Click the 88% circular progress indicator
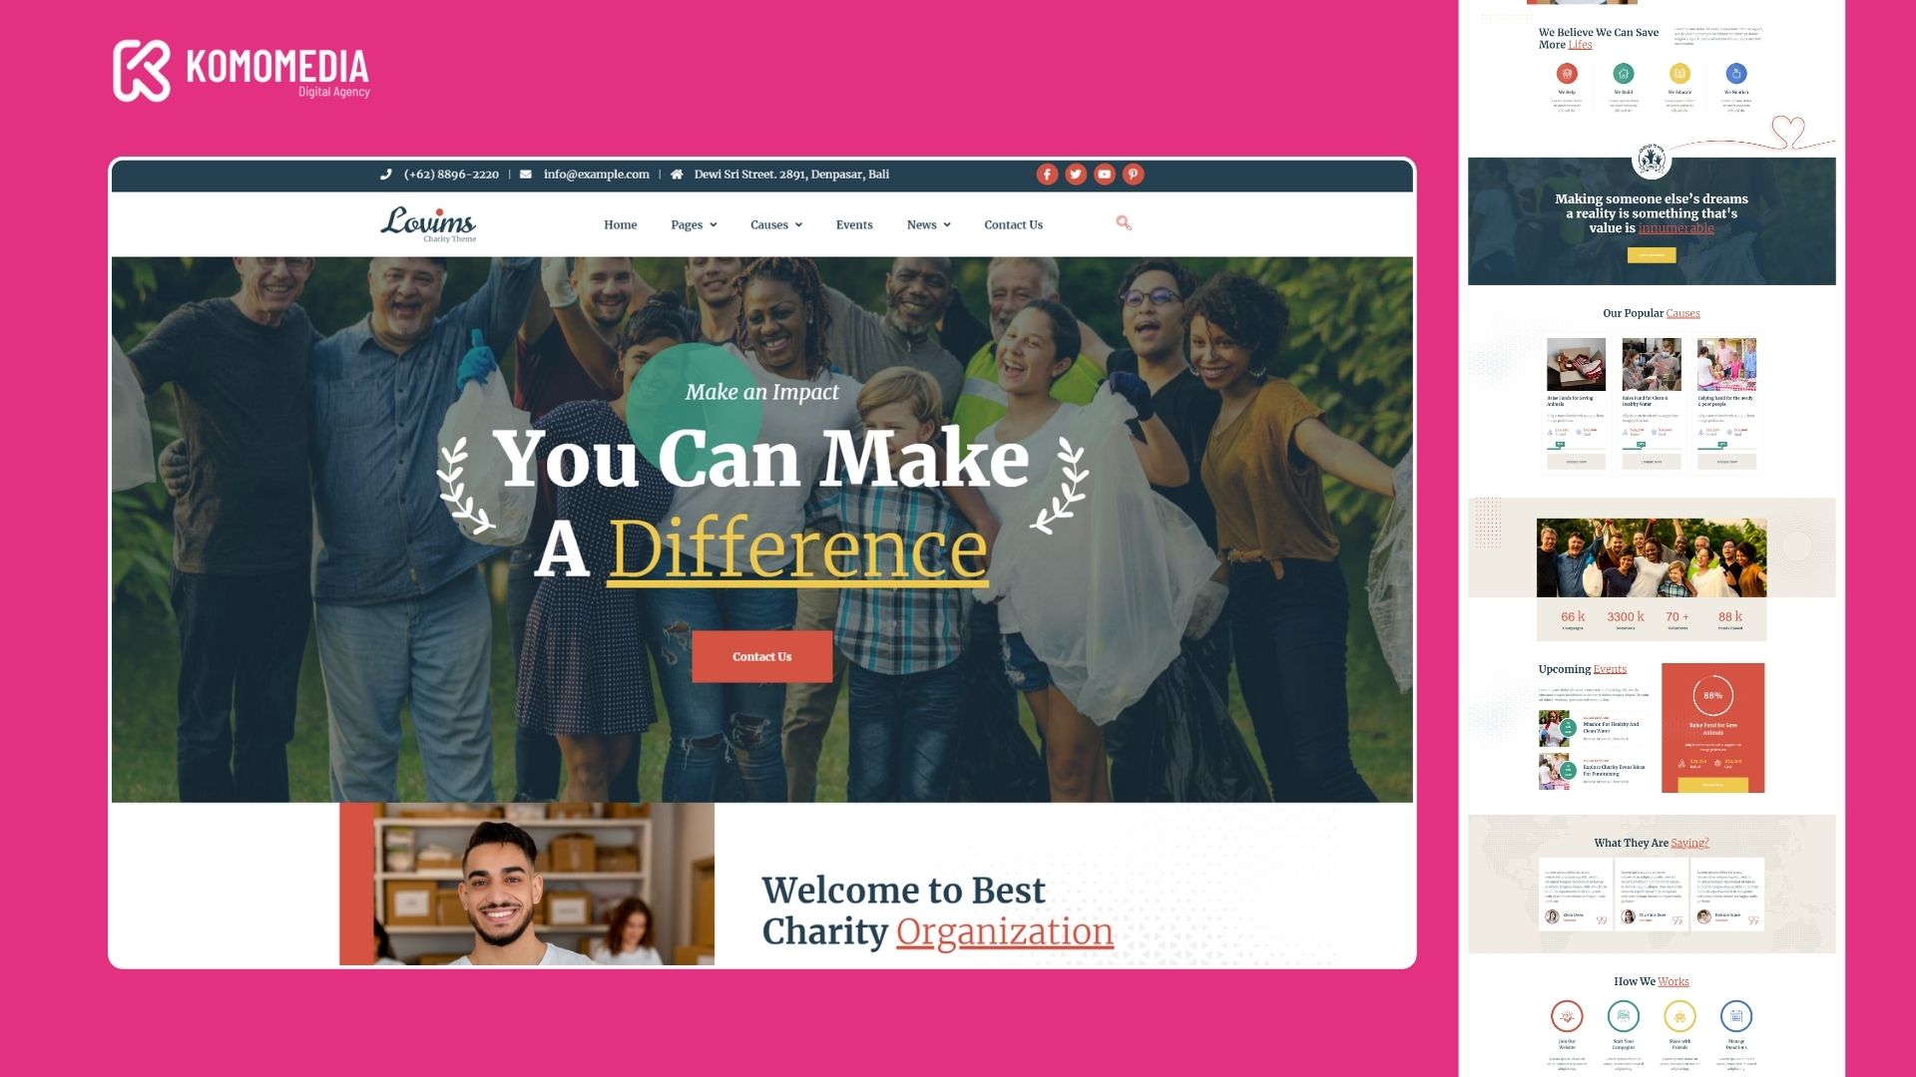Image resolution: width=1916 pixels, height=1077 pixels. click(1712, 696)
